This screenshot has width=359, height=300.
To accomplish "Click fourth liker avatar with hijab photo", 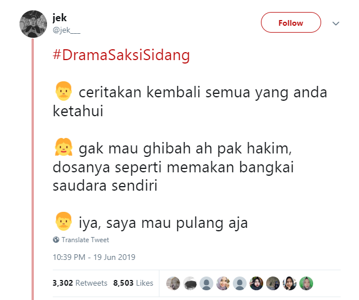I will (223, 283).
